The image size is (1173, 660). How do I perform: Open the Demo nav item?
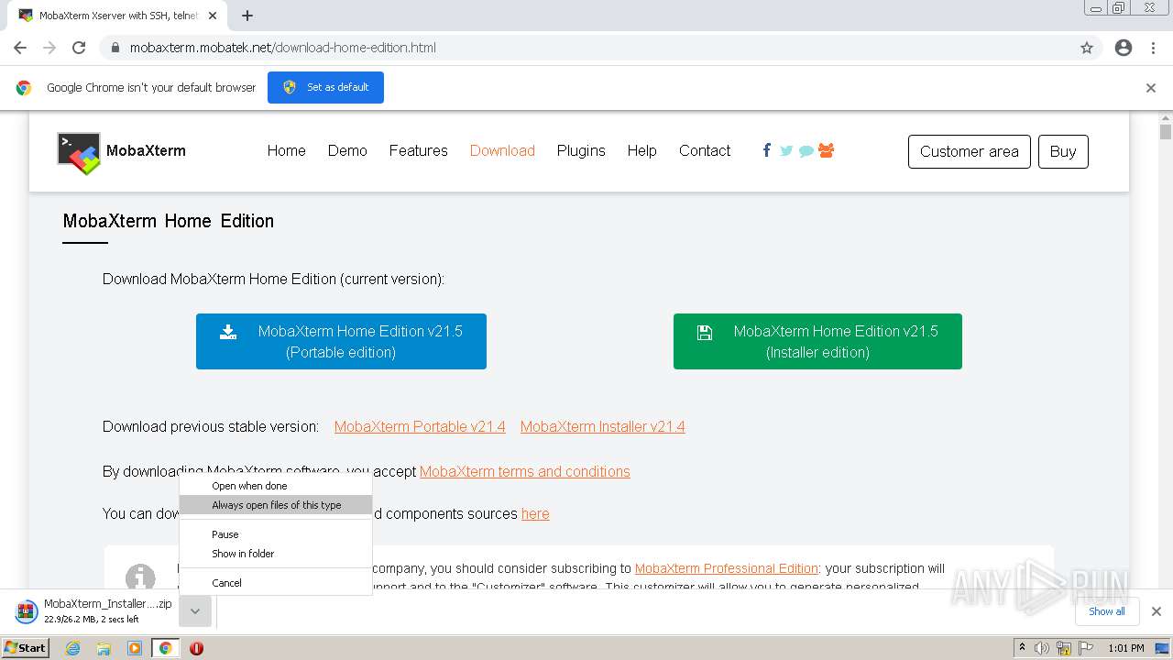[x=347, y=150]
